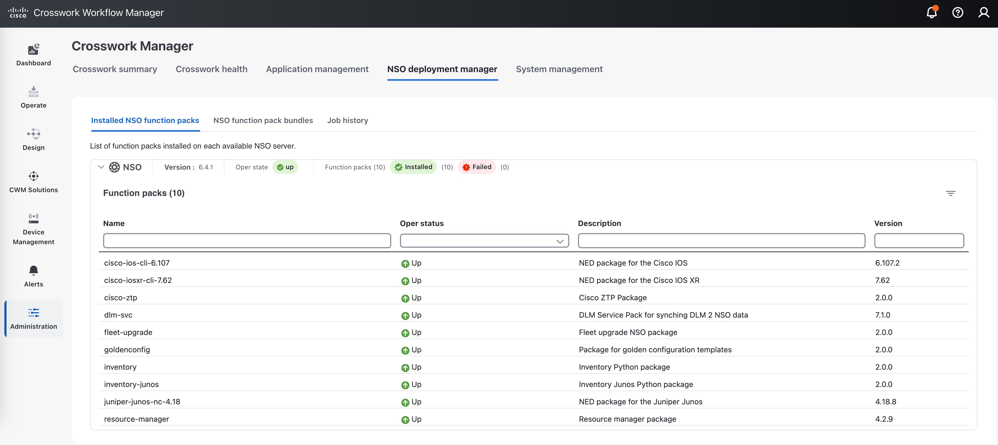The width and height of the screenshot is (998, 445).
Task: Open the user profile icon
Action: coord(984,13)
